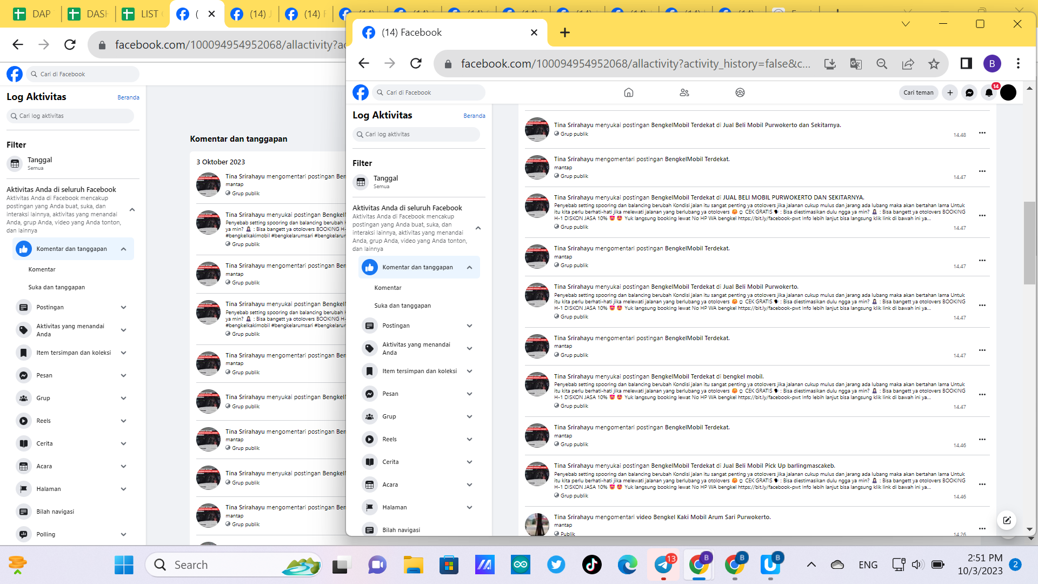Open Microsoft Edge from the taskbar
The image size is (1038, 584).
(627, 565)
